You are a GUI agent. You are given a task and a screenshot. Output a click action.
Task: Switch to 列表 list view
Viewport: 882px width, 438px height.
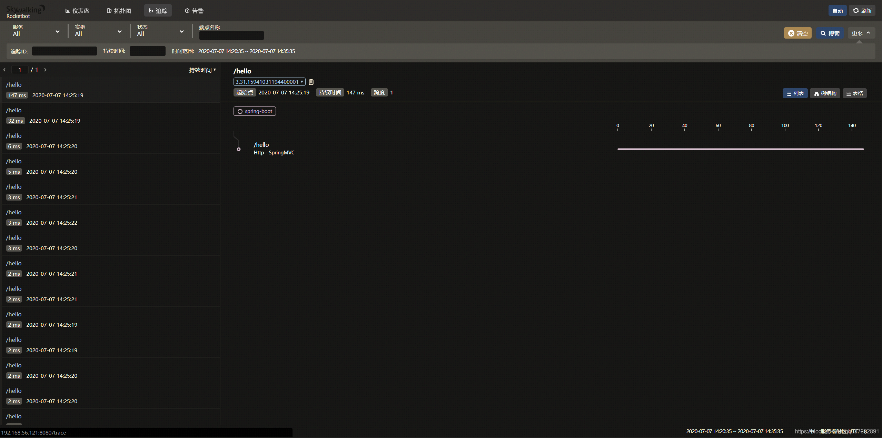point(795,93)
